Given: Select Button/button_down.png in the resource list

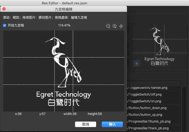Looking at the screenshot, I should [x=147, y=108].
